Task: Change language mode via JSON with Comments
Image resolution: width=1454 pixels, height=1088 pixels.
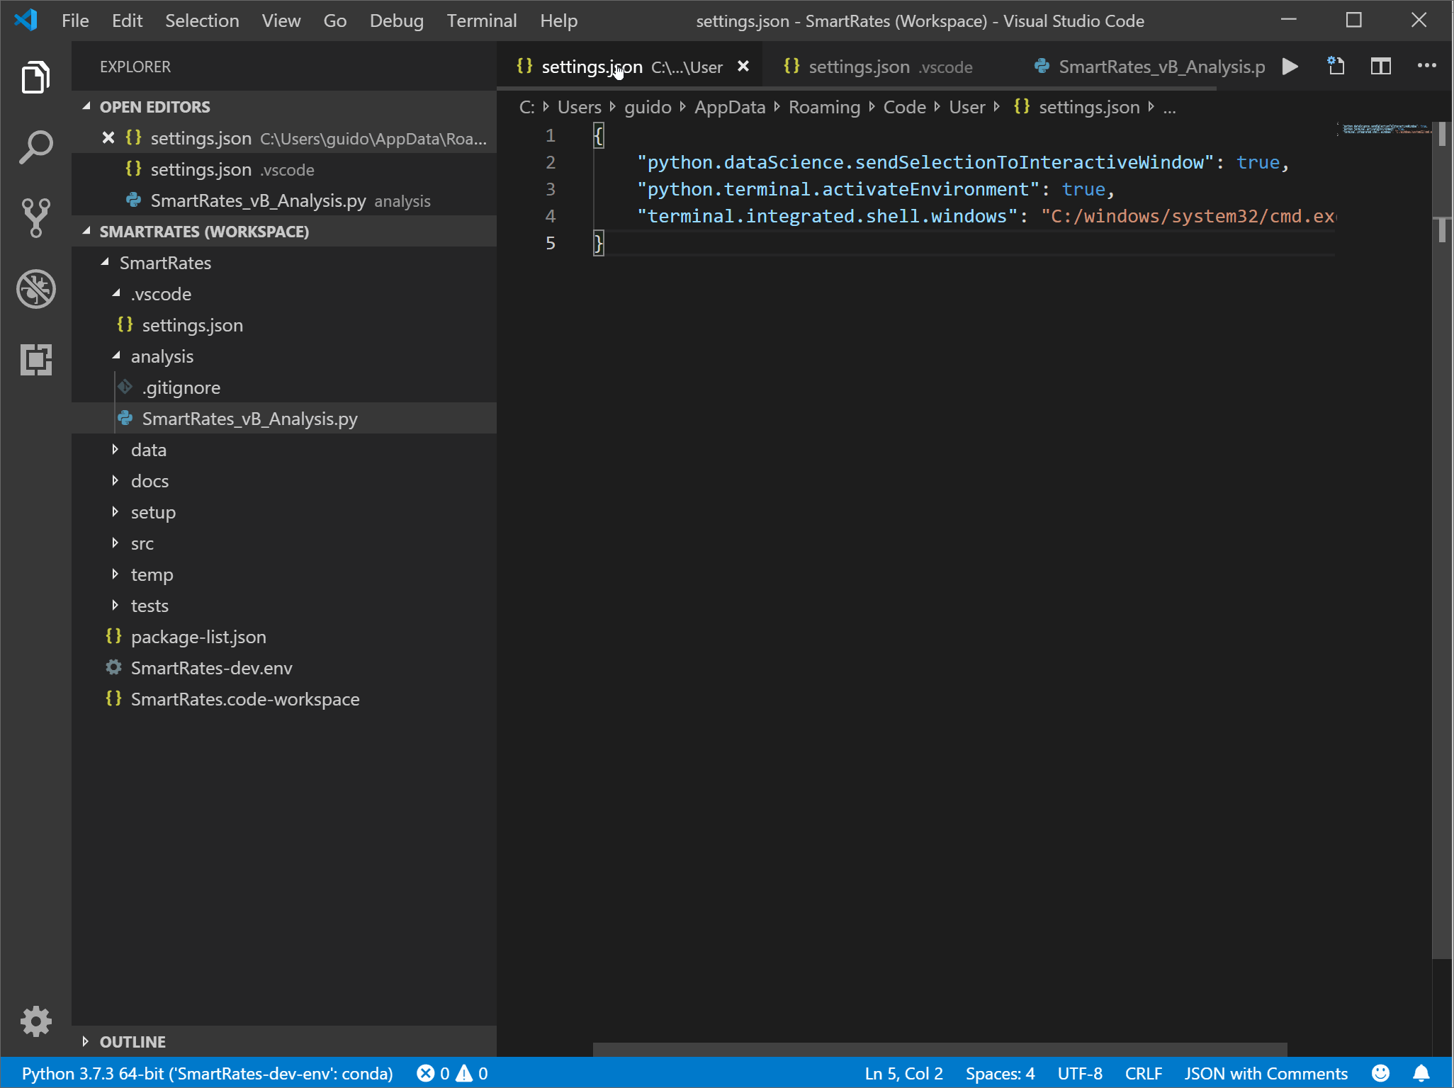Action: (1265, 1073)
